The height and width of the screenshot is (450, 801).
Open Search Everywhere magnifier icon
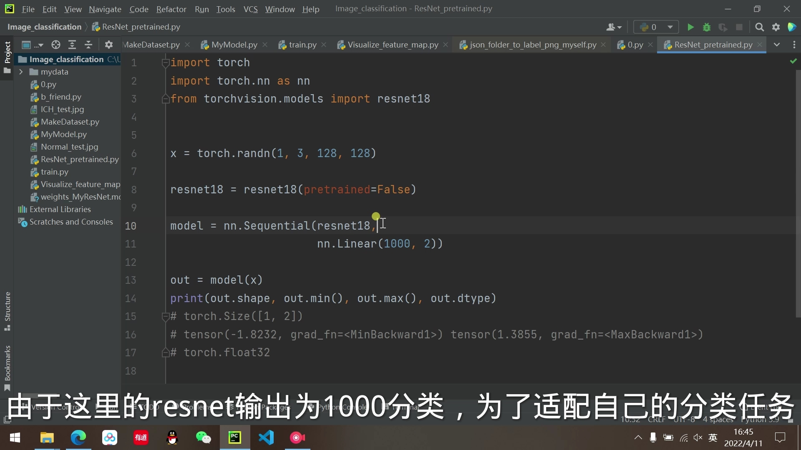(760, 27)
